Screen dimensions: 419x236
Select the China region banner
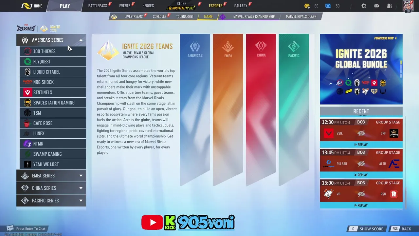261,110
